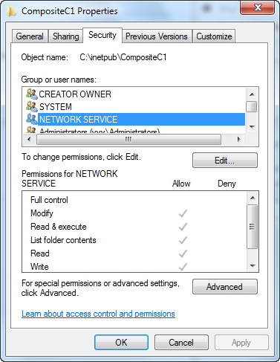
Task: Select the Administrators entry in the user list
Action: (x=100, y=131)
